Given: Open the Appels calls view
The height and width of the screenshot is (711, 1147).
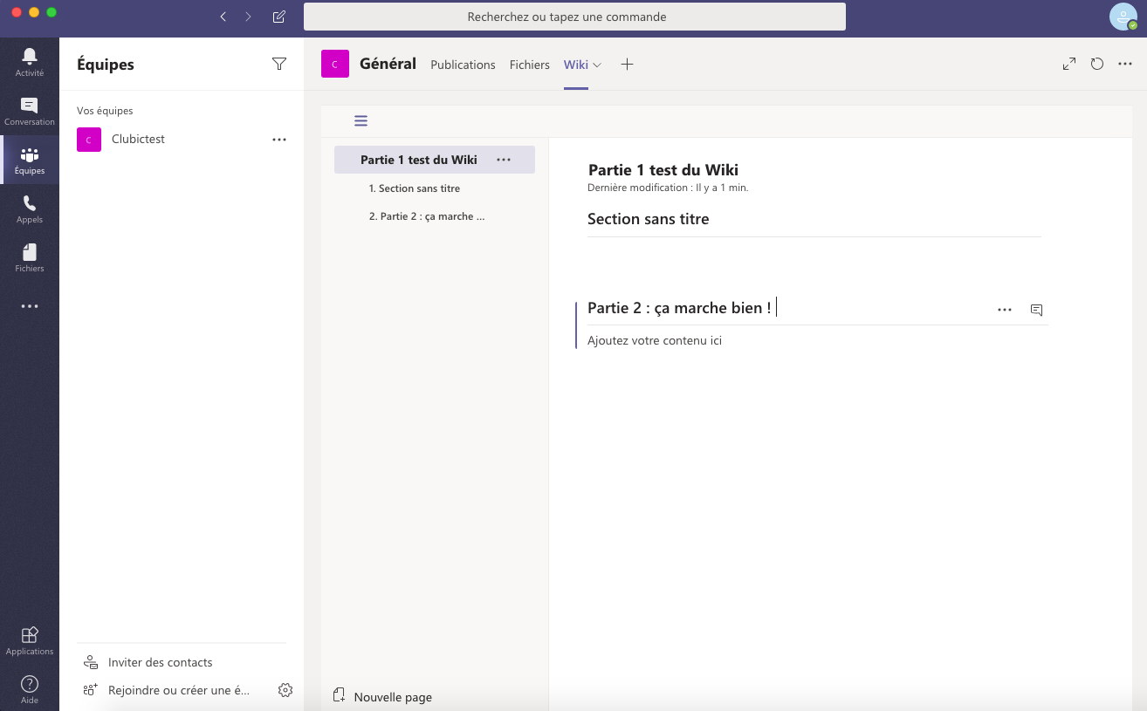Looking at the screenshot, I should (x=29, y=209).
